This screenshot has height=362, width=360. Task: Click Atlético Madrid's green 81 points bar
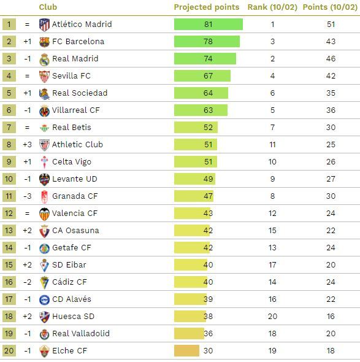[x=209, y=25]
